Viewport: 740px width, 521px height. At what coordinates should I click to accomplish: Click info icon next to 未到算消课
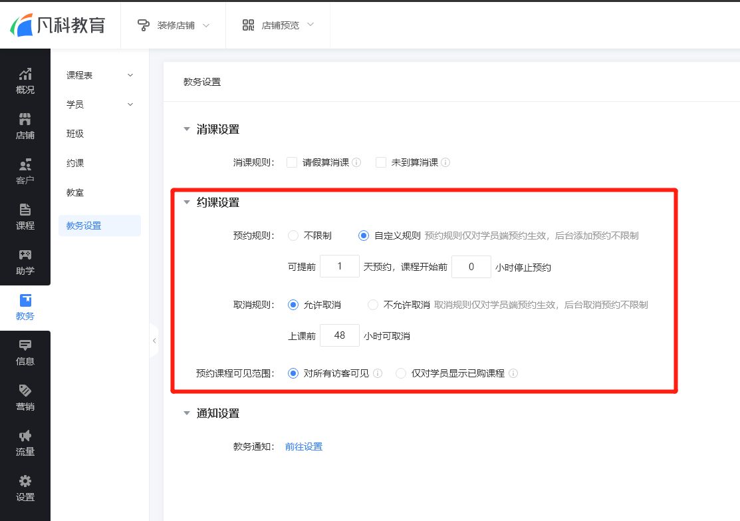(445, 162)
